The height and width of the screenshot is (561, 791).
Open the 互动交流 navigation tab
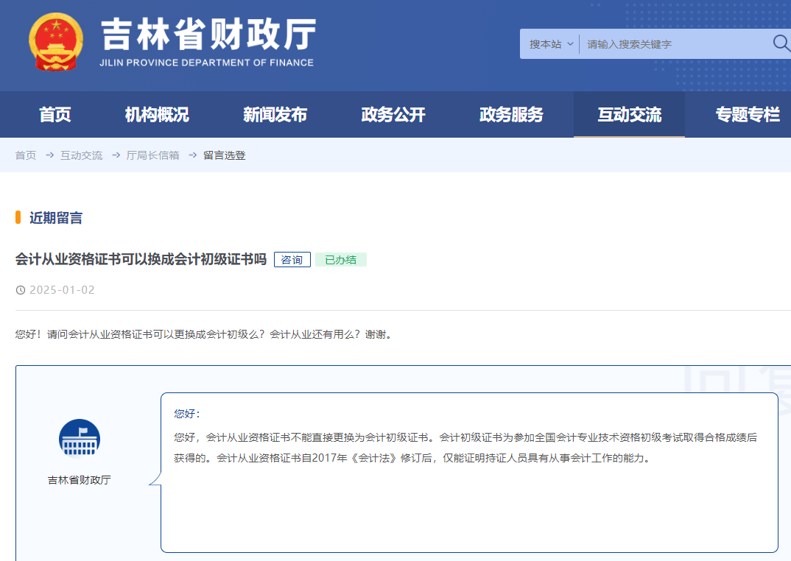tap(629, 115)
